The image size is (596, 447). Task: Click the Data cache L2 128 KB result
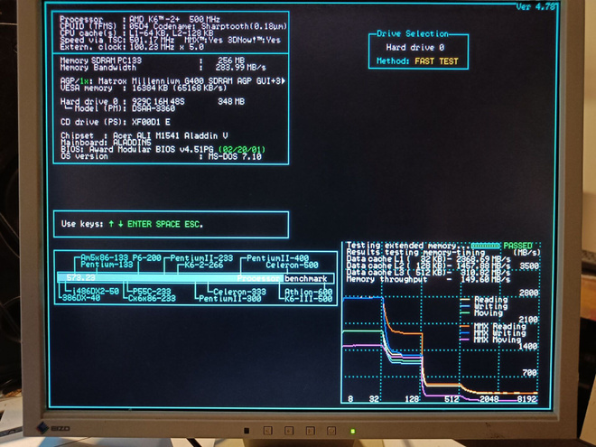(428, 266)
